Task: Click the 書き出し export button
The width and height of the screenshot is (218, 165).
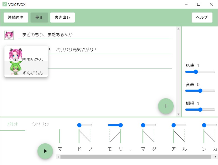Action: (x=62, y=18)
